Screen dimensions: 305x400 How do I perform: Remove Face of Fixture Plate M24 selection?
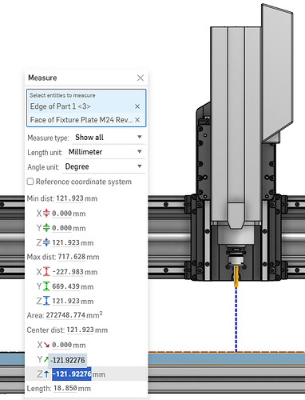(x=137, y=120)
